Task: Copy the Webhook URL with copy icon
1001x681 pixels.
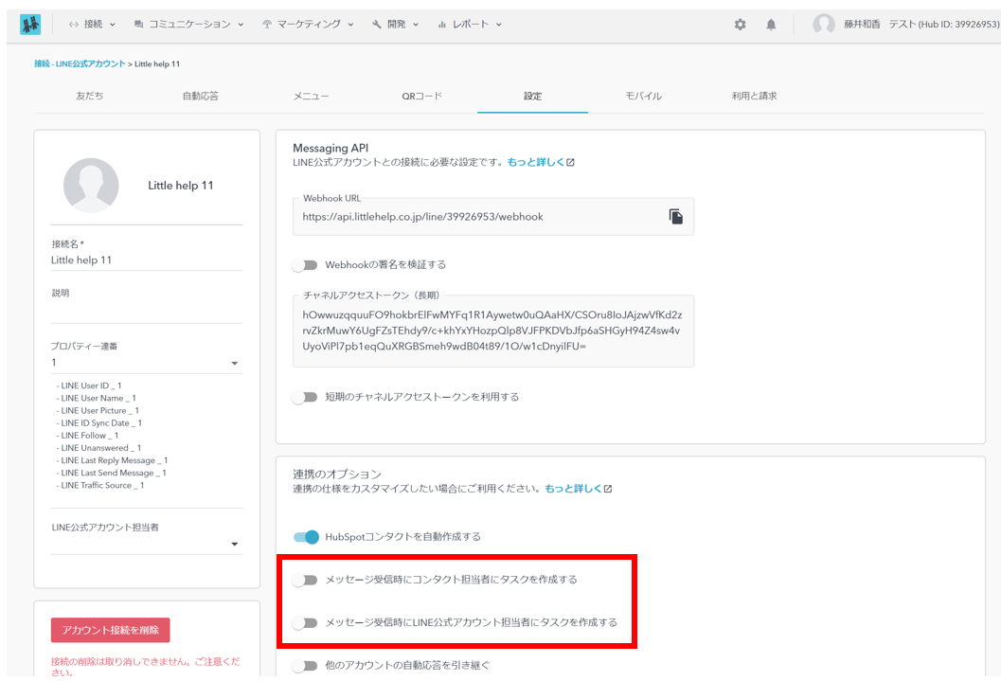Action: click(675, 217)
